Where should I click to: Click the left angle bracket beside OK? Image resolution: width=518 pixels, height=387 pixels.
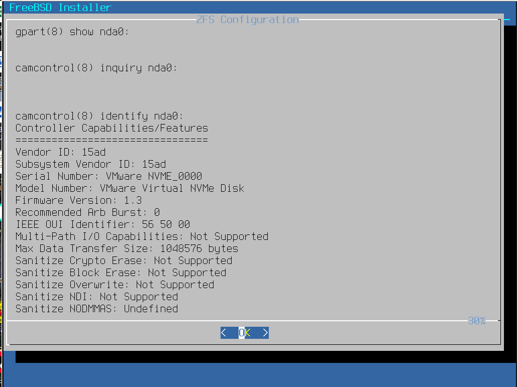click(x=224, y=333)
